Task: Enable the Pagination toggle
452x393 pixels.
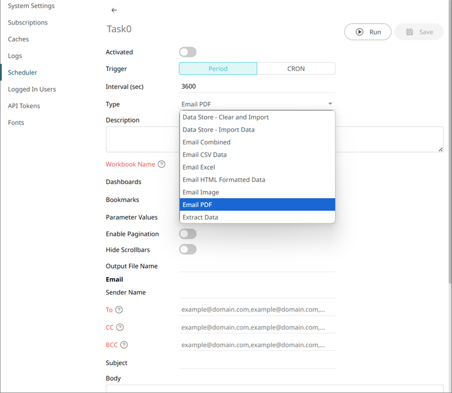Action: click(188, 234)
